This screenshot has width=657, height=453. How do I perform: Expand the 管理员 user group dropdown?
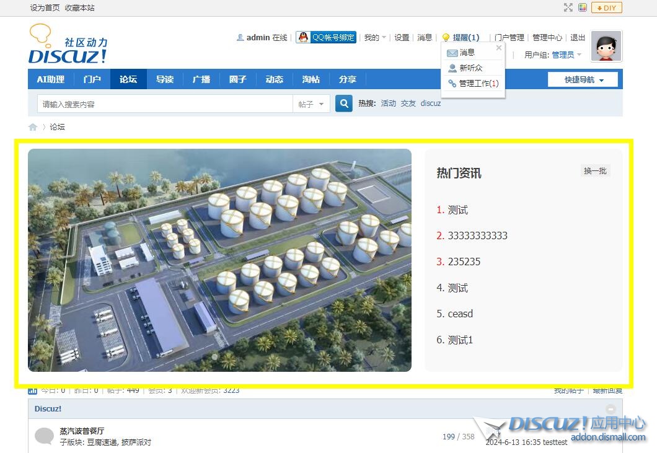tap(567, 55)
